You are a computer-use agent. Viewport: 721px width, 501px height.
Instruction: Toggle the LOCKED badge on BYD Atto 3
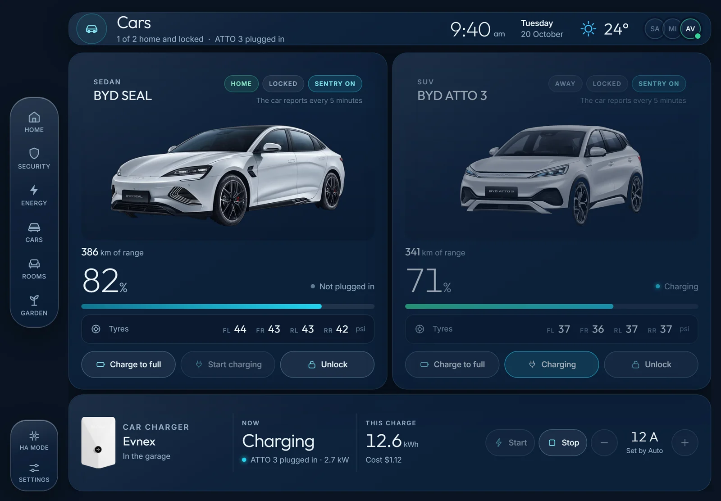pos(607,84)
